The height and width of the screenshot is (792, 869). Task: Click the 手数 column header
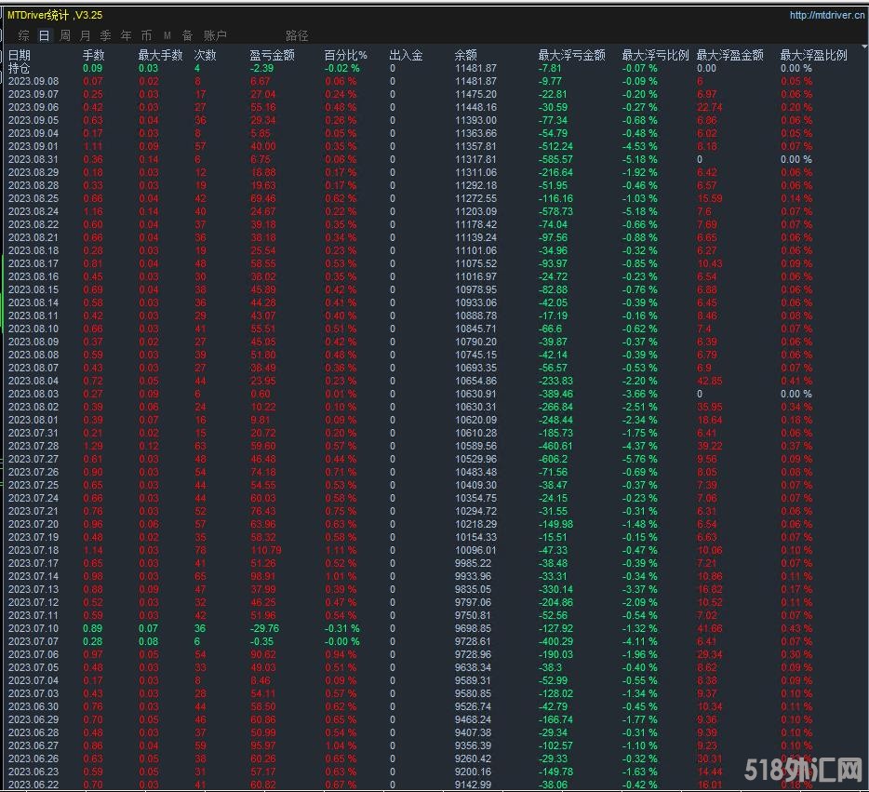[x=94, y=55]
